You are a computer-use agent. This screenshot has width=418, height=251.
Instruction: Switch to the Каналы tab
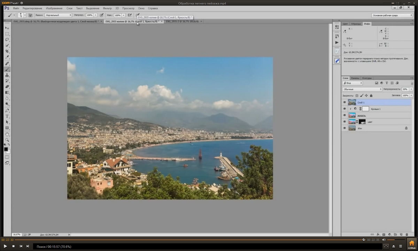[x=355, y=78]
